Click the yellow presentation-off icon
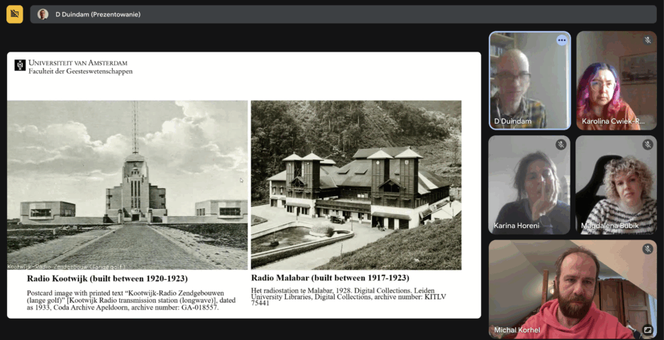 tap(15, 14)
